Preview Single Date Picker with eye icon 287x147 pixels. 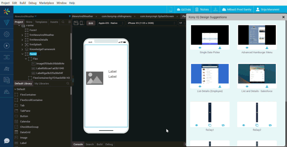coord(200,48)
